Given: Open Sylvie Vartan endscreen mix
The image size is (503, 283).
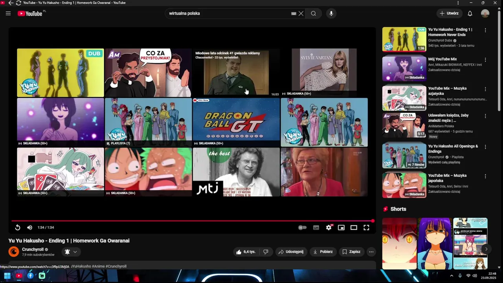Looking at the screenshot, I should coord(324,72).
